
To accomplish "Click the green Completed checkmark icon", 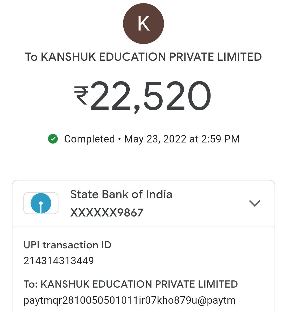I will pyautogui.click(x=53, y=139).
